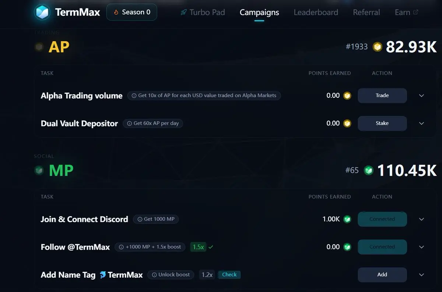442x292 pixels.
Task: Click the Trade button
Action: pyautogui.click(x=382, y=96)
